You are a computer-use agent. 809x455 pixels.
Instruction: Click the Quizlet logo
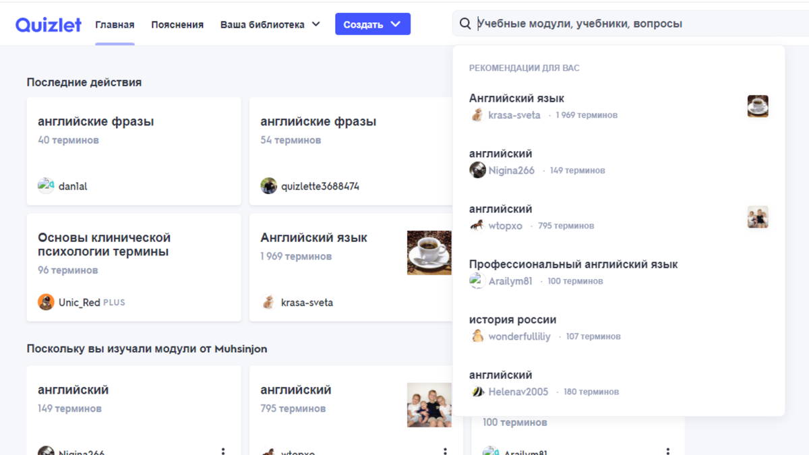(48, 23)
